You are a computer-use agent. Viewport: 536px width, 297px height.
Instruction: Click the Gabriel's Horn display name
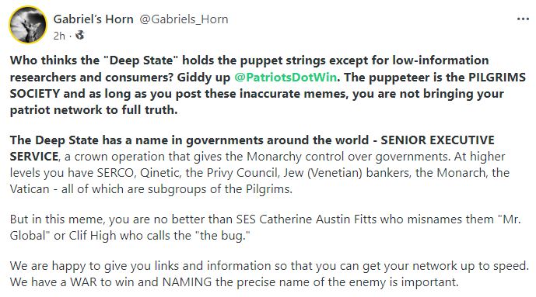tap(93, 19)
